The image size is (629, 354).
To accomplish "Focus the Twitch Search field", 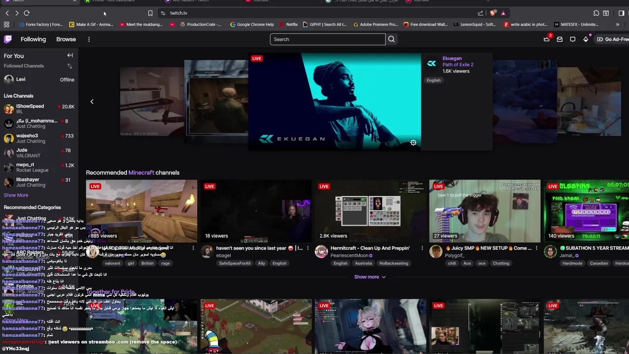I will point(327,39).
